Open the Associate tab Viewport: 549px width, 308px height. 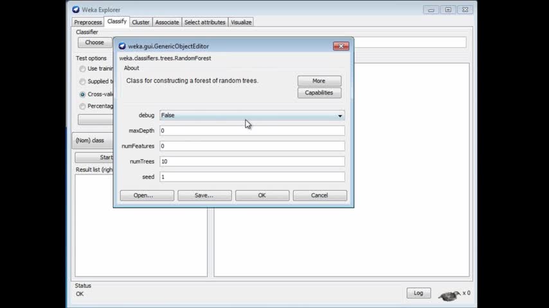[167, 22]
